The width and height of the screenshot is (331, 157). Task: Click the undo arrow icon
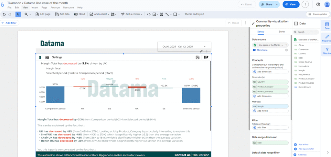pyautogui.click(x=4, y=14)
